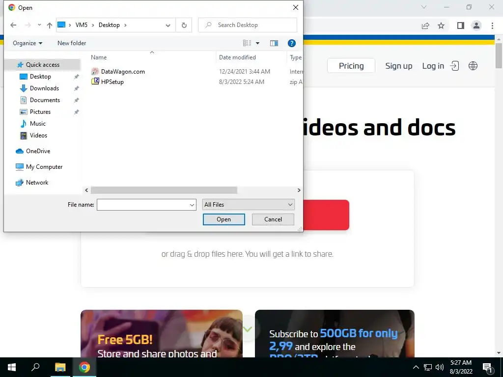Sort by the Name column header
This screenshot has height=377, width=503.
click(99, 57)
